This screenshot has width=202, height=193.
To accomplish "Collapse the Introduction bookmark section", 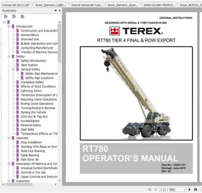I will click(x=9, y=26).
